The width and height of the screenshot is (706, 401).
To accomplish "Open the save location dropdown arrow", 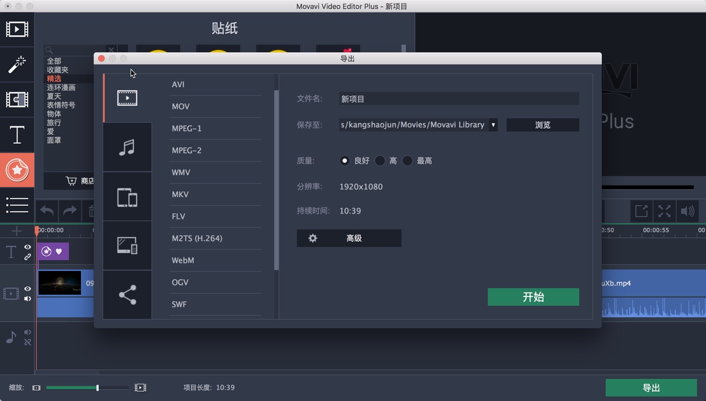I will (493, 125).
